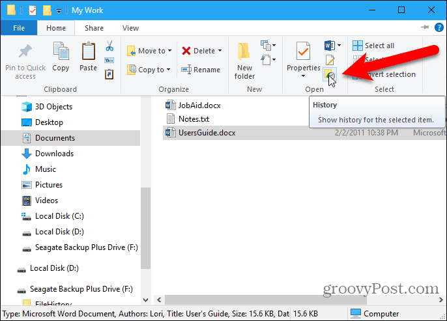Select the lower Local Disk (D:) above Seagate

[48, 268]
